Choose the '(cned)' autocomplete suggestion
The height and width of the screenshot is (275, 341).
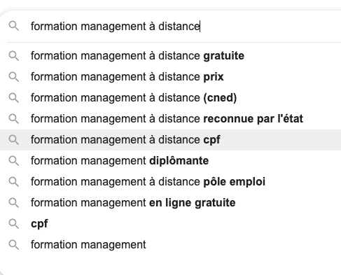pos(170,98)
